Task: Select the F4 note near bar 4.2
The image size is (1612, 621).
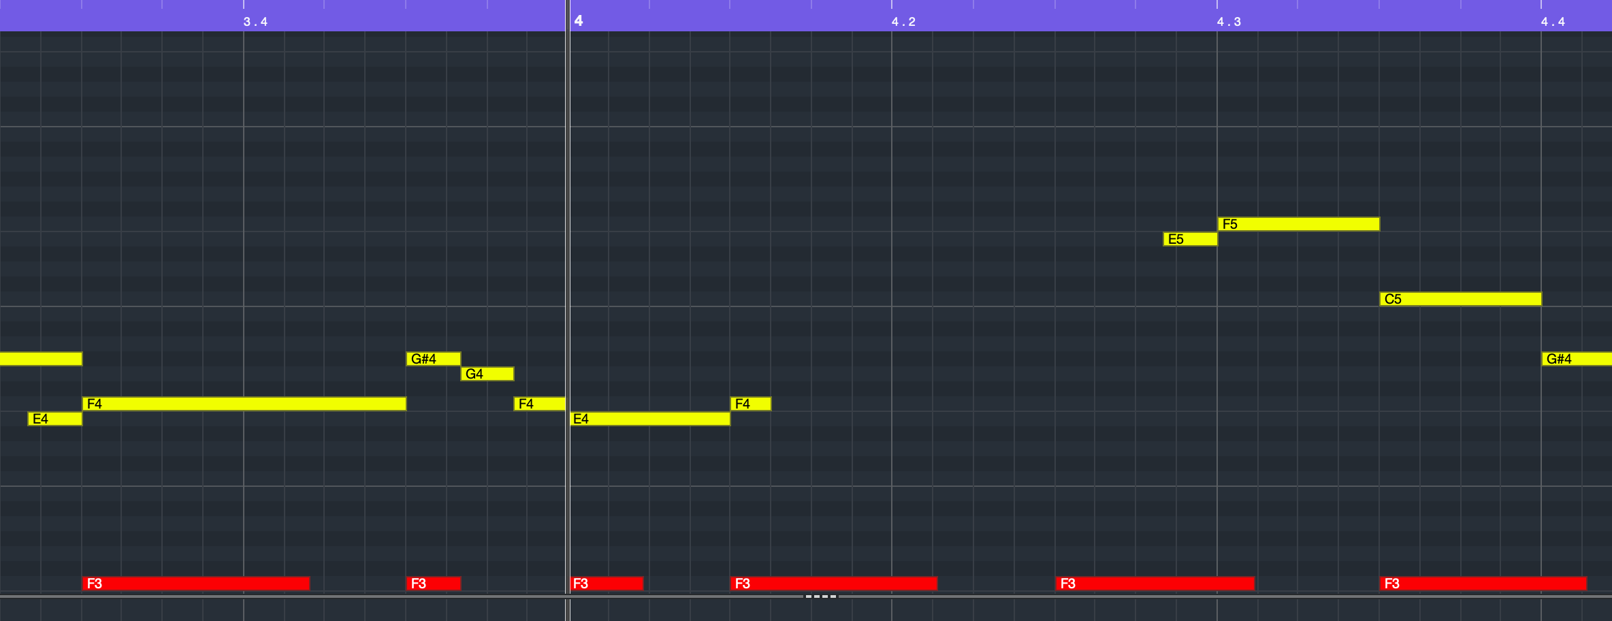Action: [x=749, y=403]
